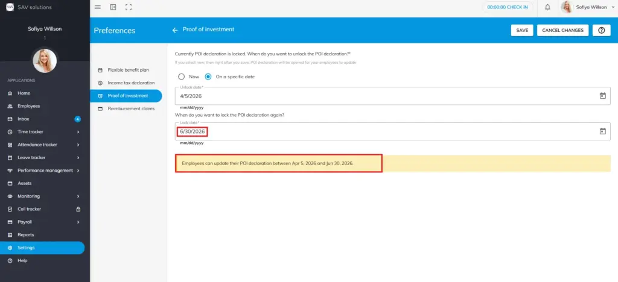Click the Help icon in sidebar
618x282 pixels.
click(10, 261)
